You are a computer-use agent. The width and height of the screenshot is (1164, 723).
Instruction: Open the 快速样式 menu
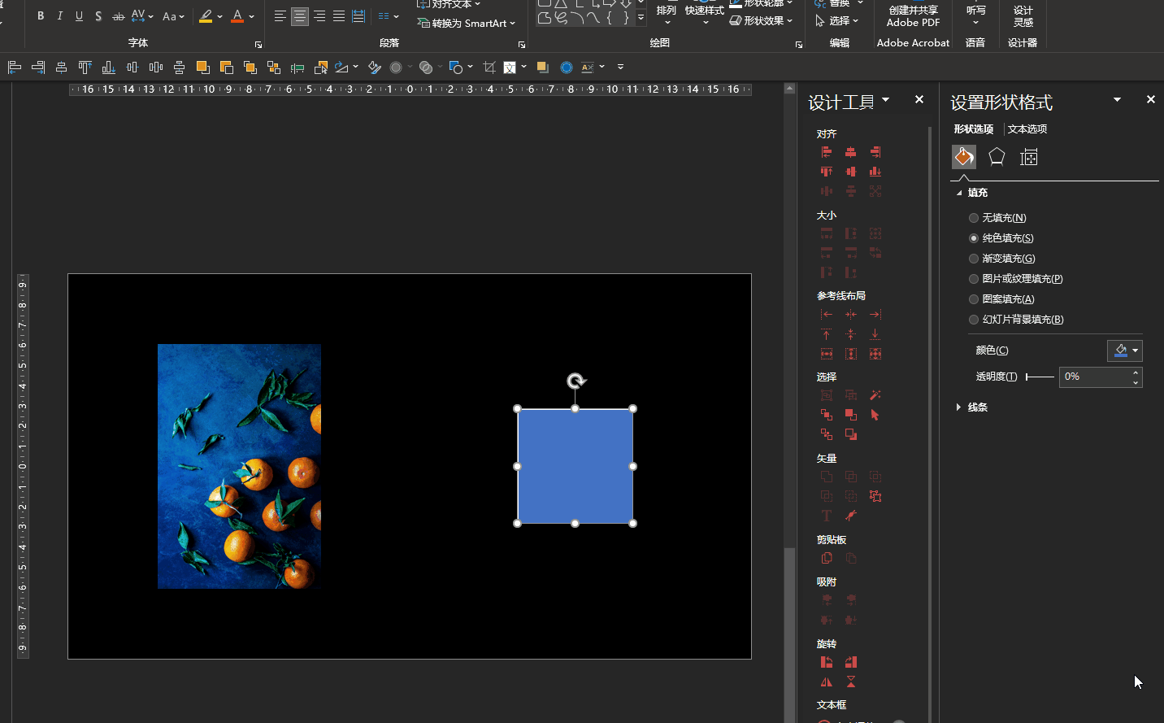705,12
